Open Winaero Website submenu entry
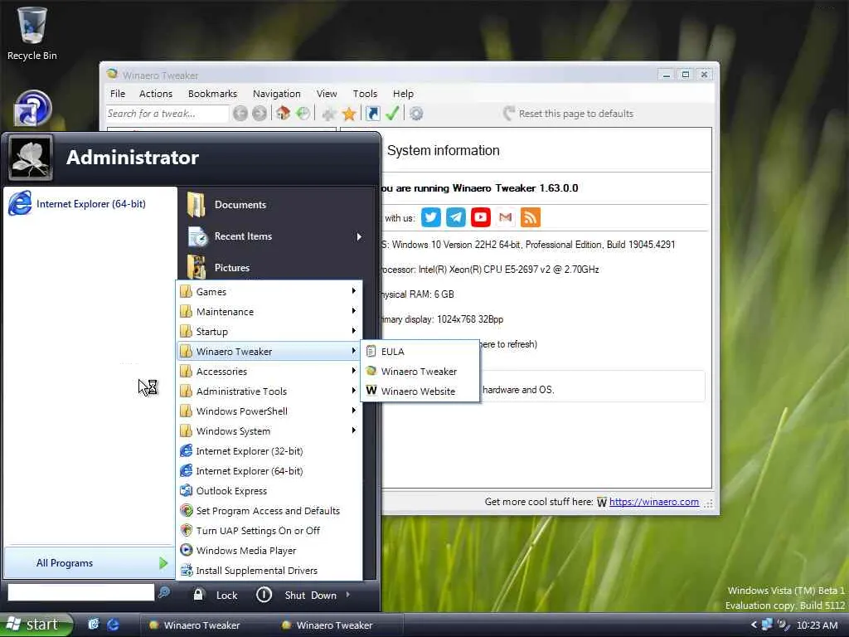 click(x=420, y=391)
